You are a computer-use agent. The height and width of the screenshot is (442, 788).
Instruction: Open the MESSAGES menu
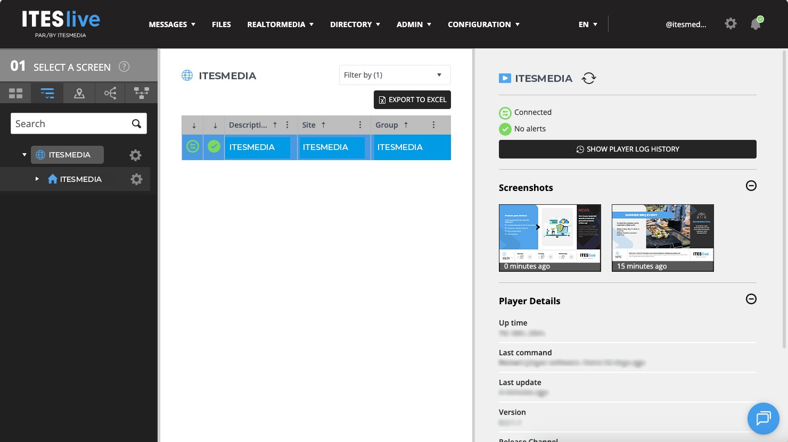click(172, 24)
